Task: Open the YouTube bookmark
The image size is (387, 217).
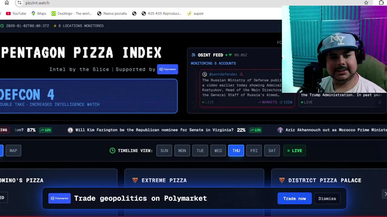Action: (x=16, y=14)
